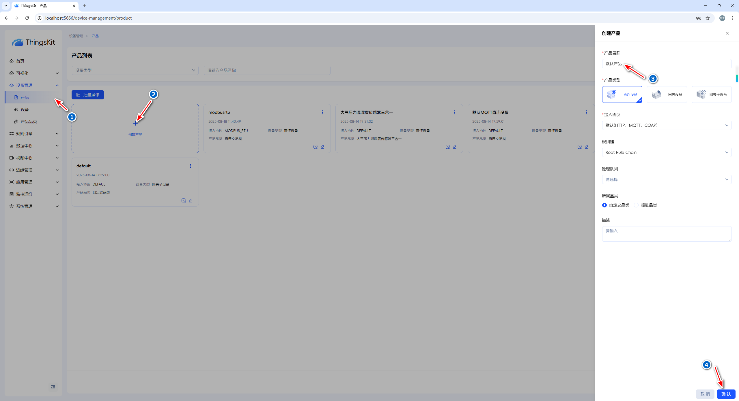Open the 产品品类 sidebar item

click(x=29, y=122)
